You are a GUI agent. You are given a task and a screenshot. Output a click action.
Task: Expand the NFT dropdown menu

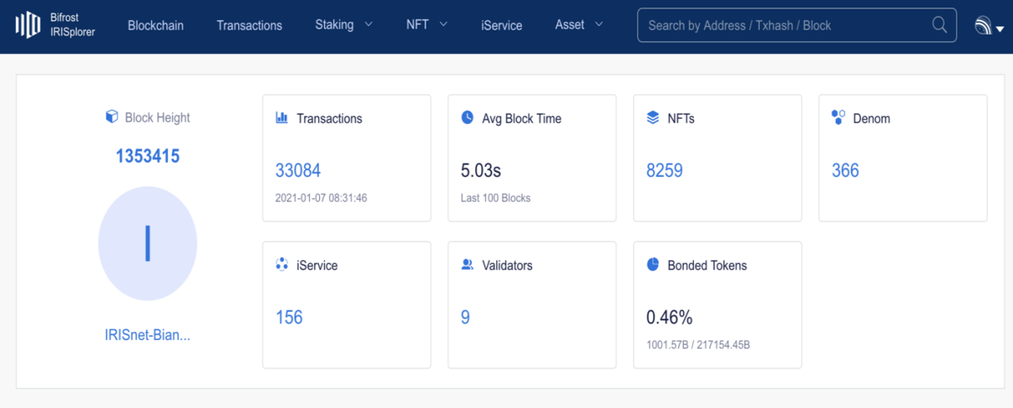(x=426, y=24)
